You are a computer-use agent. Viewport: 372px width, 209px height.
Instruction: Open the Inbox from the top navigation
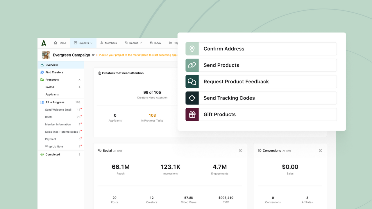tap(155, 43)
